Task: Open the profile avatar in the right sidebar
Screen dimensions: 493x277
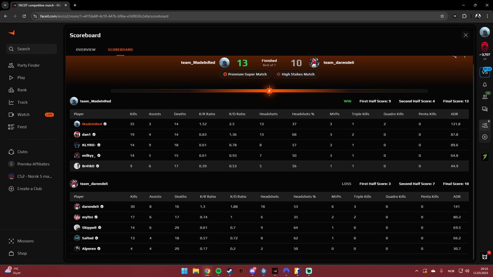Action: point(485,32)
